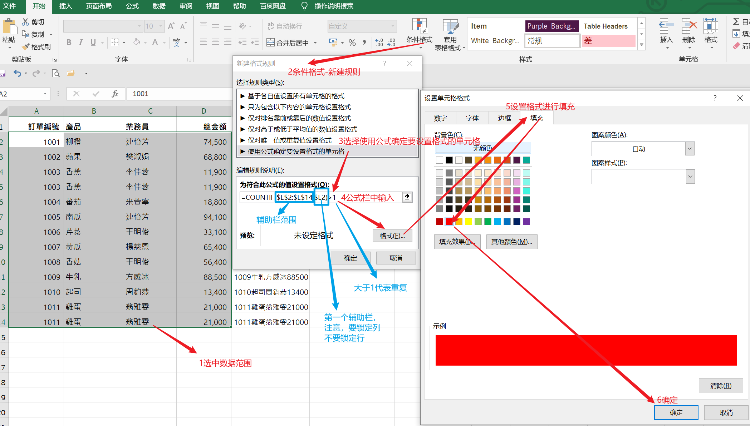Click the insert function fx icon

pyautogui.click(x=115, y=94)
